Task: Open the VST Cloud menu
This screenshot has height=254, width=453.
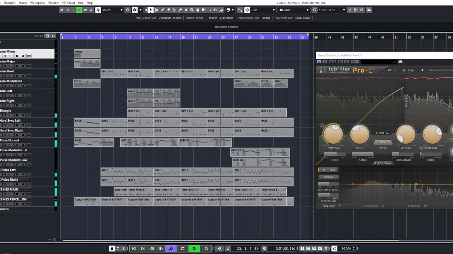Action: click(68, 3)
